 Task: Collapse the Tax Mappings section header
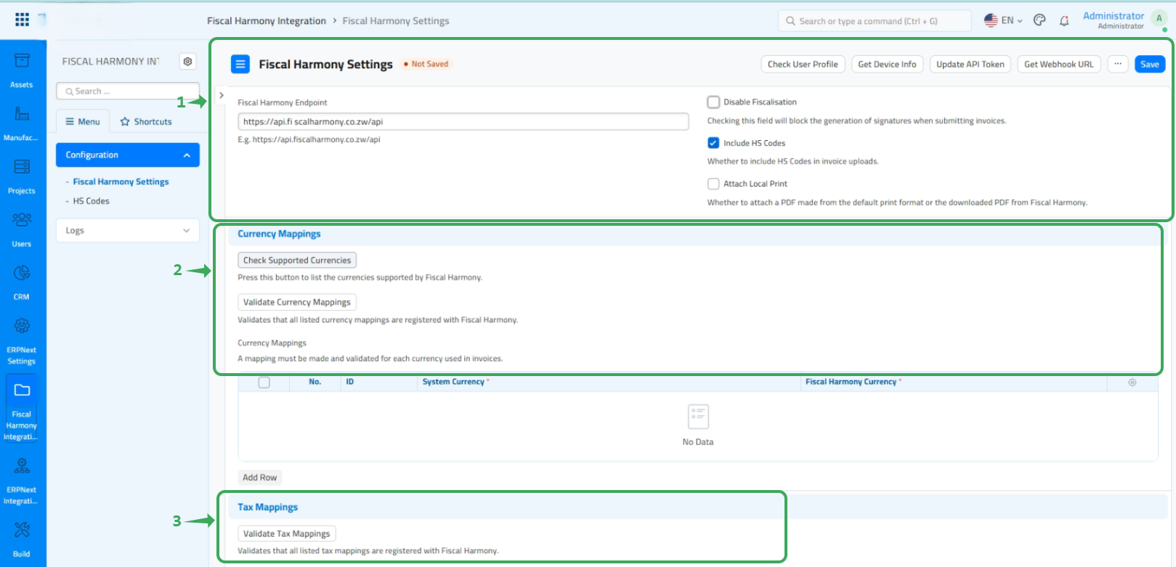coord(268,507)
